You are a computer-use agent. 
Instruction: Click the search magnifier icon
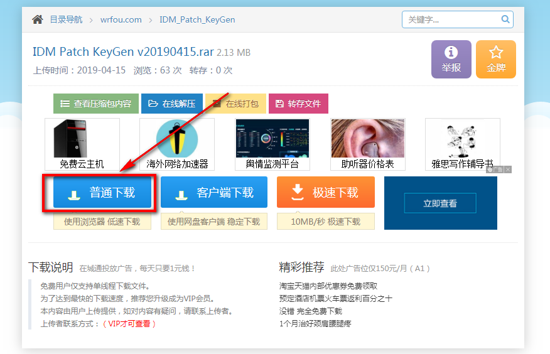(505, 19)
